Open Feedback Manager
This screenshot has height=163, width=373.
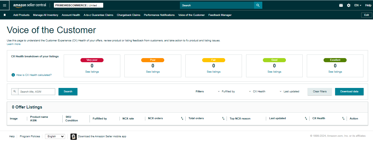click(220, 15)
